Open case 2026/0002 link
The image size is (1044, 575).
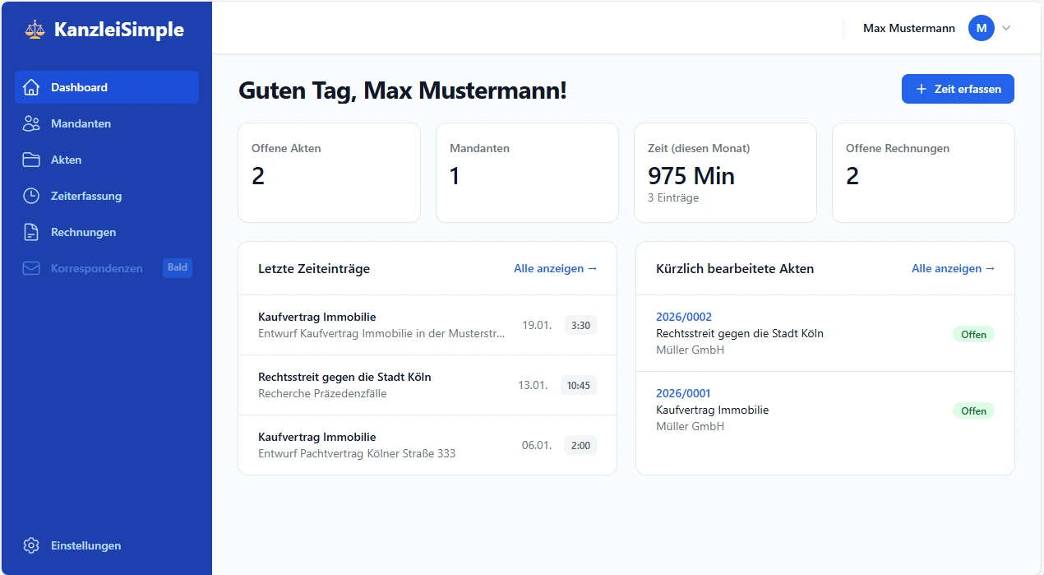pyautogui.click(x=684, y=317)
